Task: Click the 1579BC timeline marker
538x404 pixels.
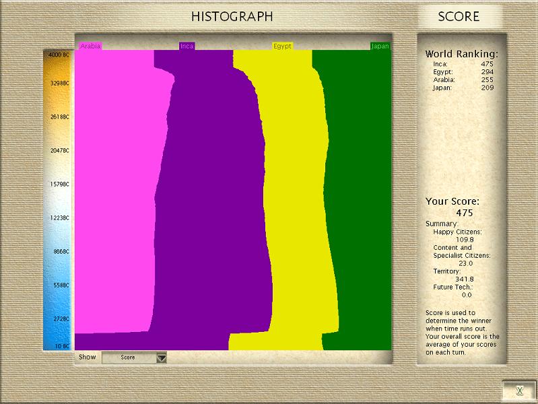Action: tap(59, 184)
